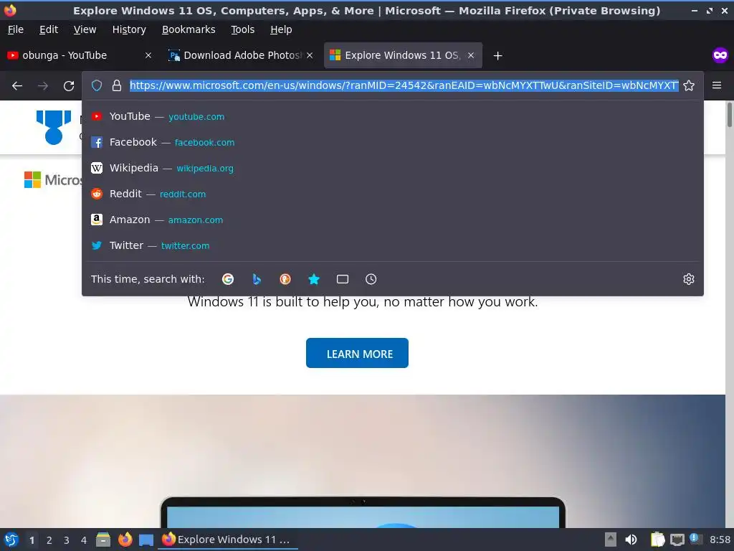
Task: Click the private browsing mask icon
Action: click(720, 55)
